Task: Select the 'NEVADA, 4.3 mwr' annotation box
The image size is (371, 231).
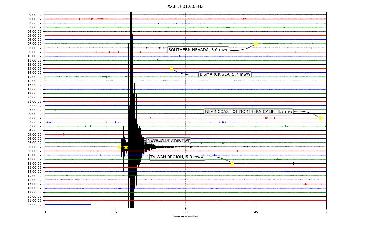Action: pyautogui.click(x=165, y=141)
